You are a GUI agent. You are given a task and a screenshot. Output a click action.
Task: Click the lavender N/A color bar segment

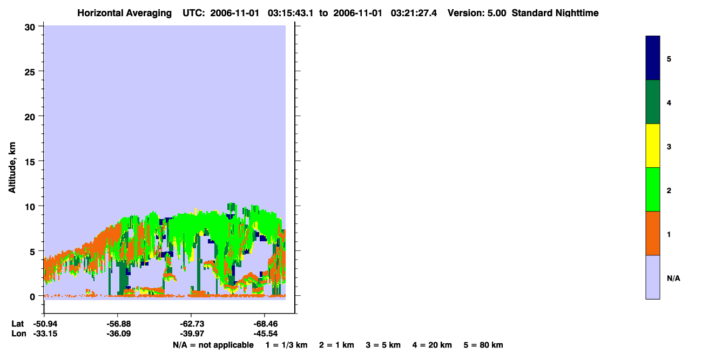653,277
